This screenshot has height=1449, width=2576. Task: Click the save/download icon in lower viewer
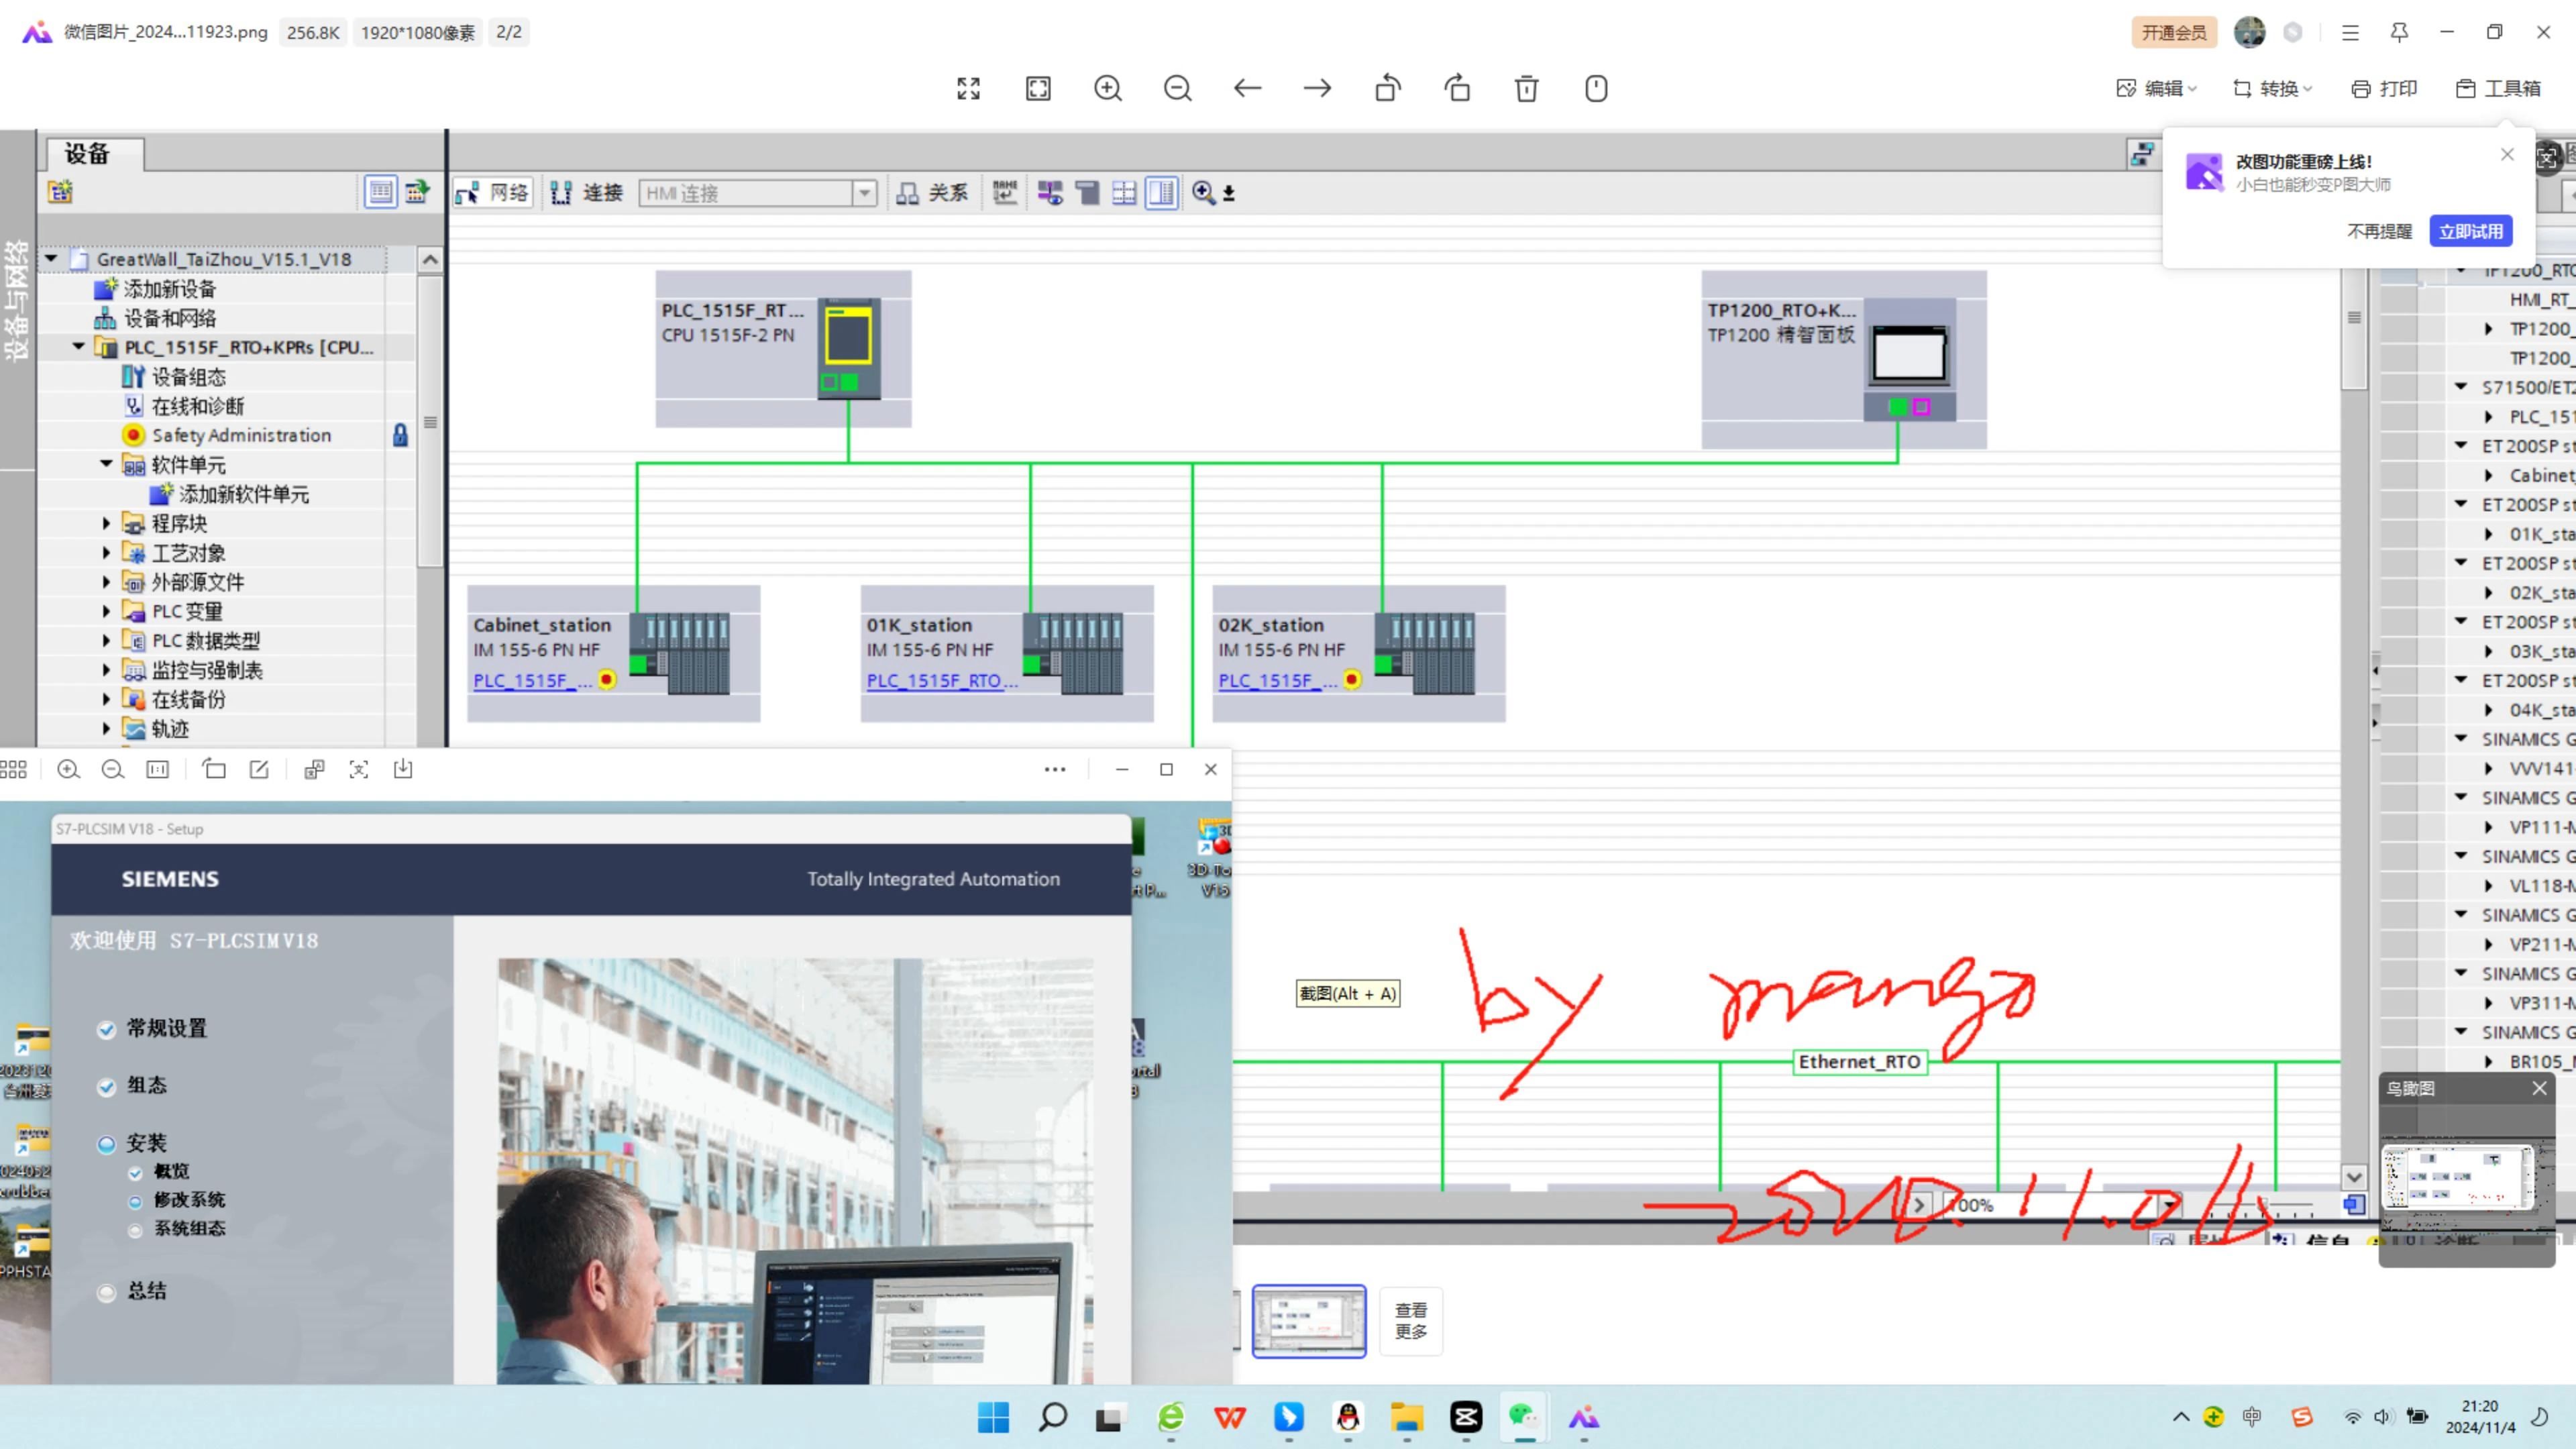coord(403,769)
